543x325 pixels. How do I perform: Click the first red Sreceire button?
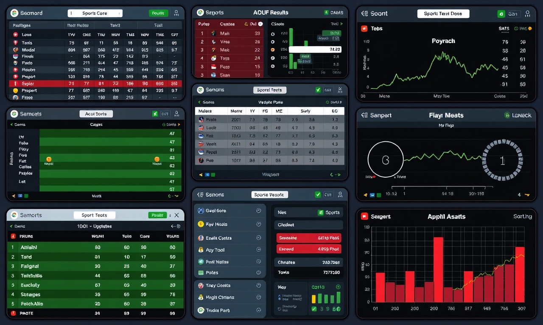pyautogui.click(x=309, y=238)
